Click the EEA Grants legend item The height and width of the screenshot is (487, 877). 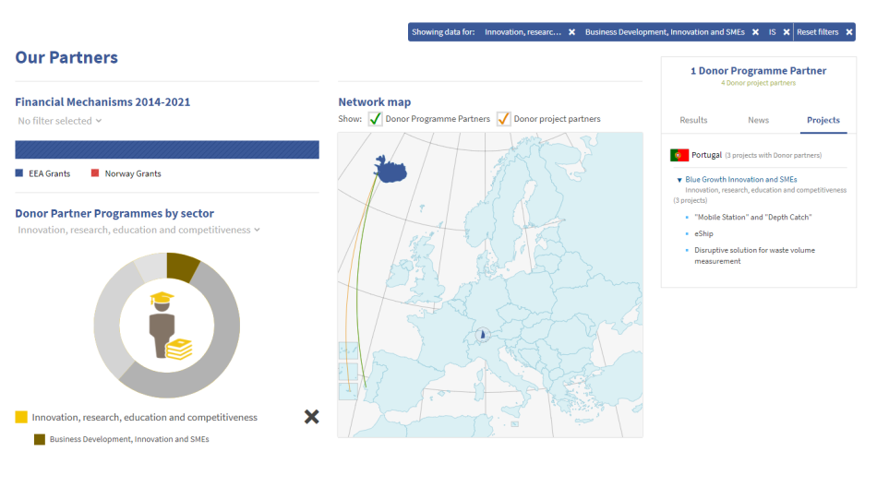coord(43,173)
